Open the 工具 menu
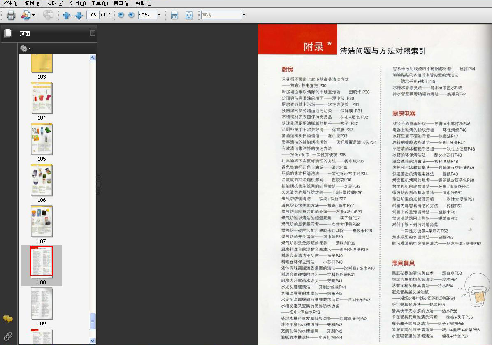The image size is (492, 345). point(100,3)
